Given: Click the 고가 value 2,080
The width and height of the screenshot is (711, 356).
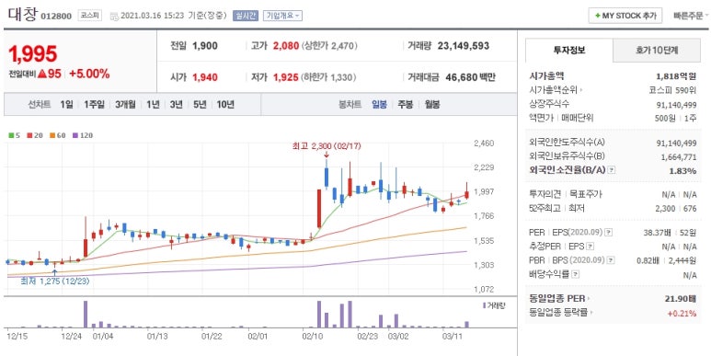Looking at the screenshot, I should click(x=286, y=46).
